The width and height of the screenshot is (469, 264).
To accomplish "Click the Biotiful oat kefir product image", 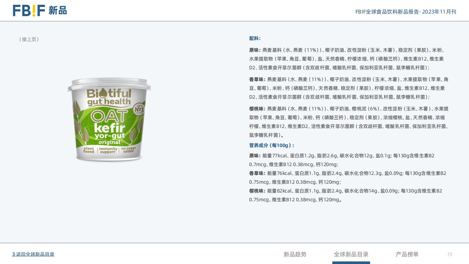I will coord(109,120).
